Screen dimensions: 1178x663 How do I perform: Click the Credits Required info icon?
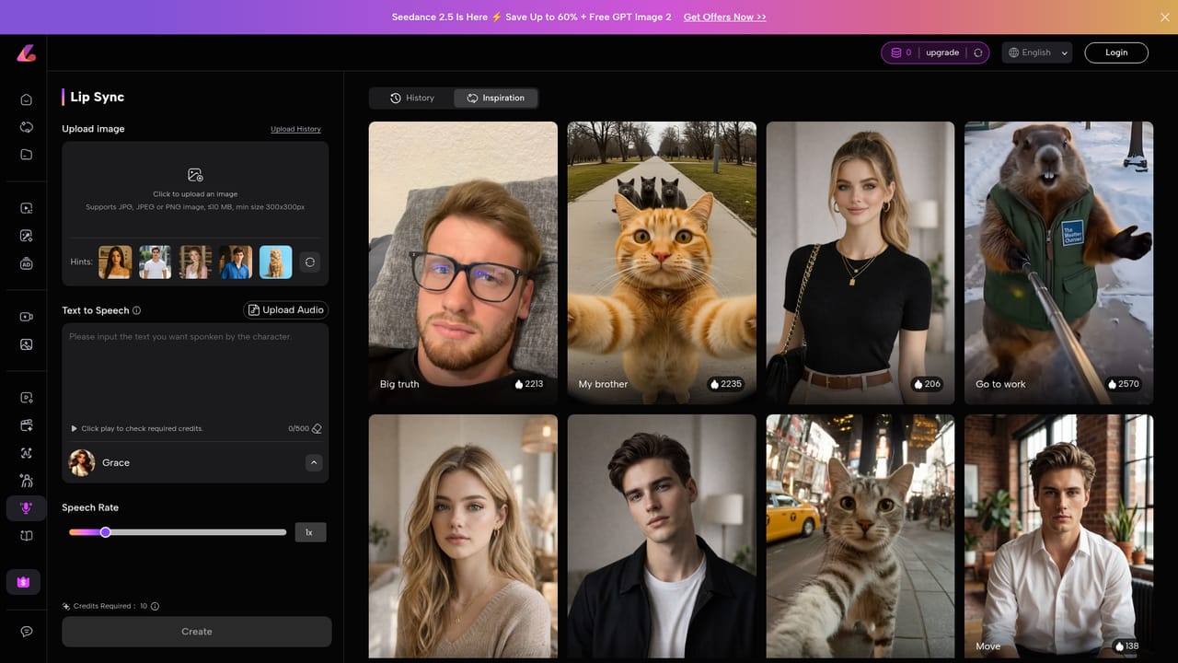(155, 606)
